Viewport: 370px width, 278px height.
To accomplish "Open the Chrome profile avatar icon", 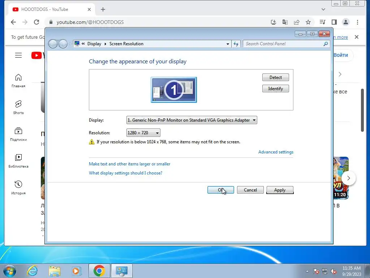I will pos(346,22).
